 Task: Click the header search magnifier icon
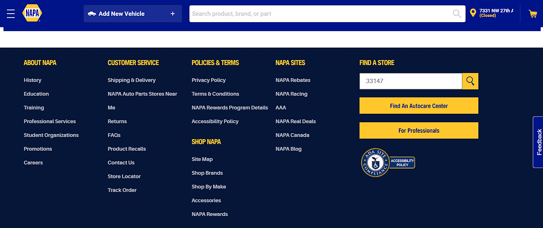coord(457,14)
